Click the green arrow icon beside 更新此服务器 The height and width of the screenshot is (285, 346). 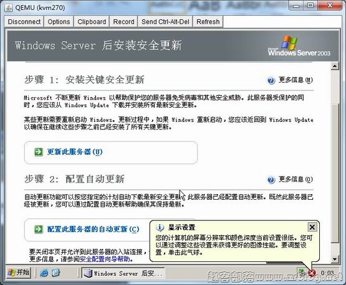point(39,152)
